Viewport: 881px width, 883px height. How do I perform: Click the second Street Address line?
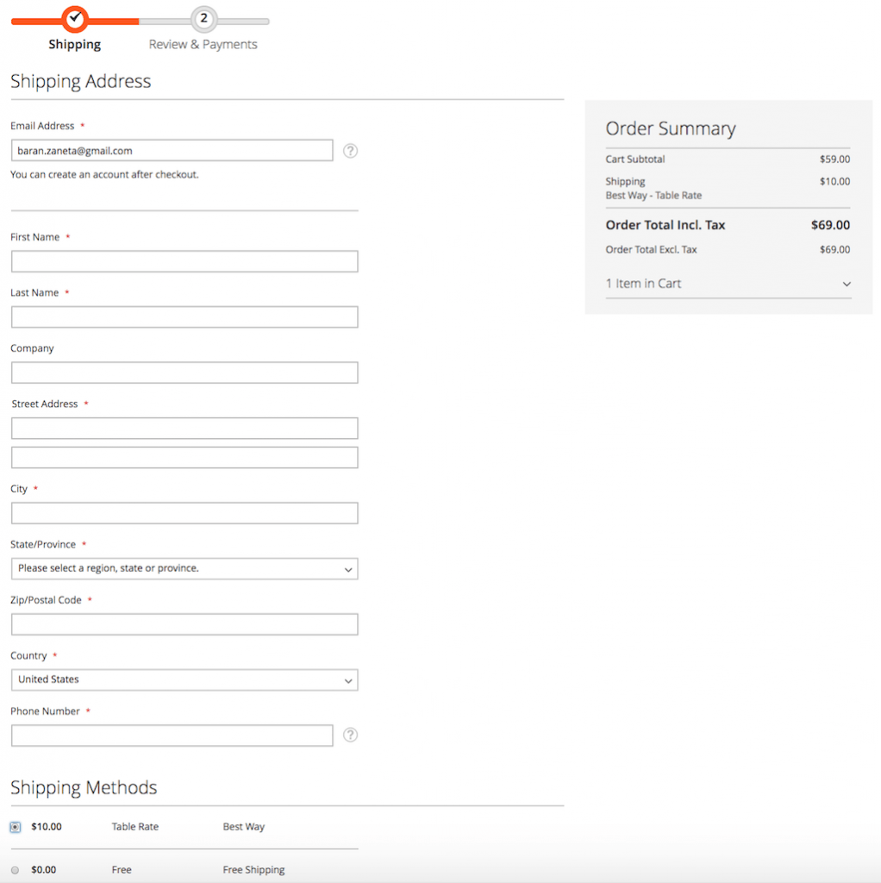[x=184, y=458]
